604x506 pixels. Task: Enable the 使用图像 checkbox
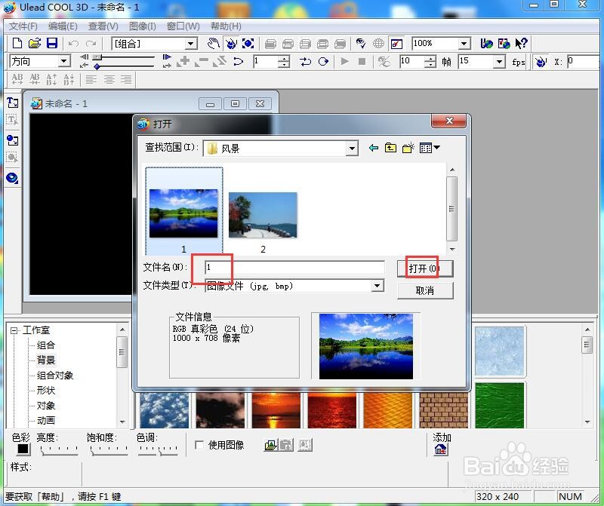click(199, 445)
